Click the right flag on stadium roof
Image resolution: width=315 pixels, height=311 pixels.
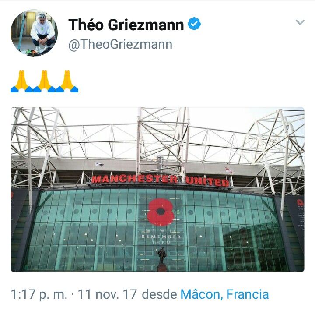tap(229, 170)
